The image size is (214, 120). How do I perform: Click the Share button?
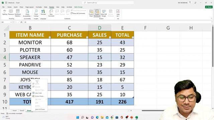[209, 7]
